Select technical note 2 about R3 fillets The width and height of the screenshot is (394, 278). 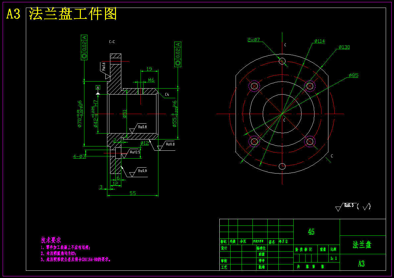tap(59, 254)
